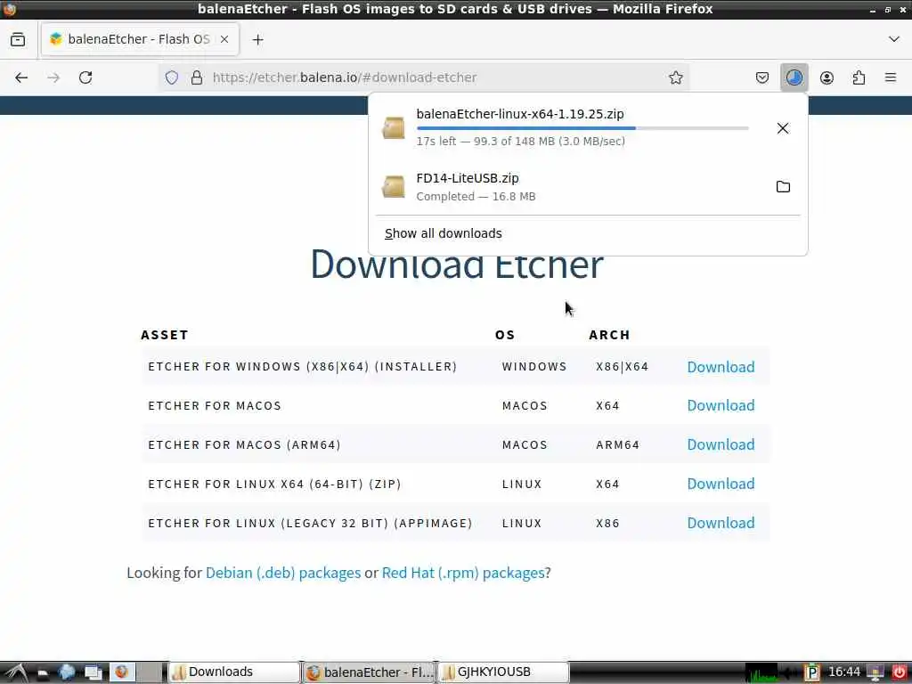Reload the current page
This screenshot has height=684, width=912.
pos(85,77)
